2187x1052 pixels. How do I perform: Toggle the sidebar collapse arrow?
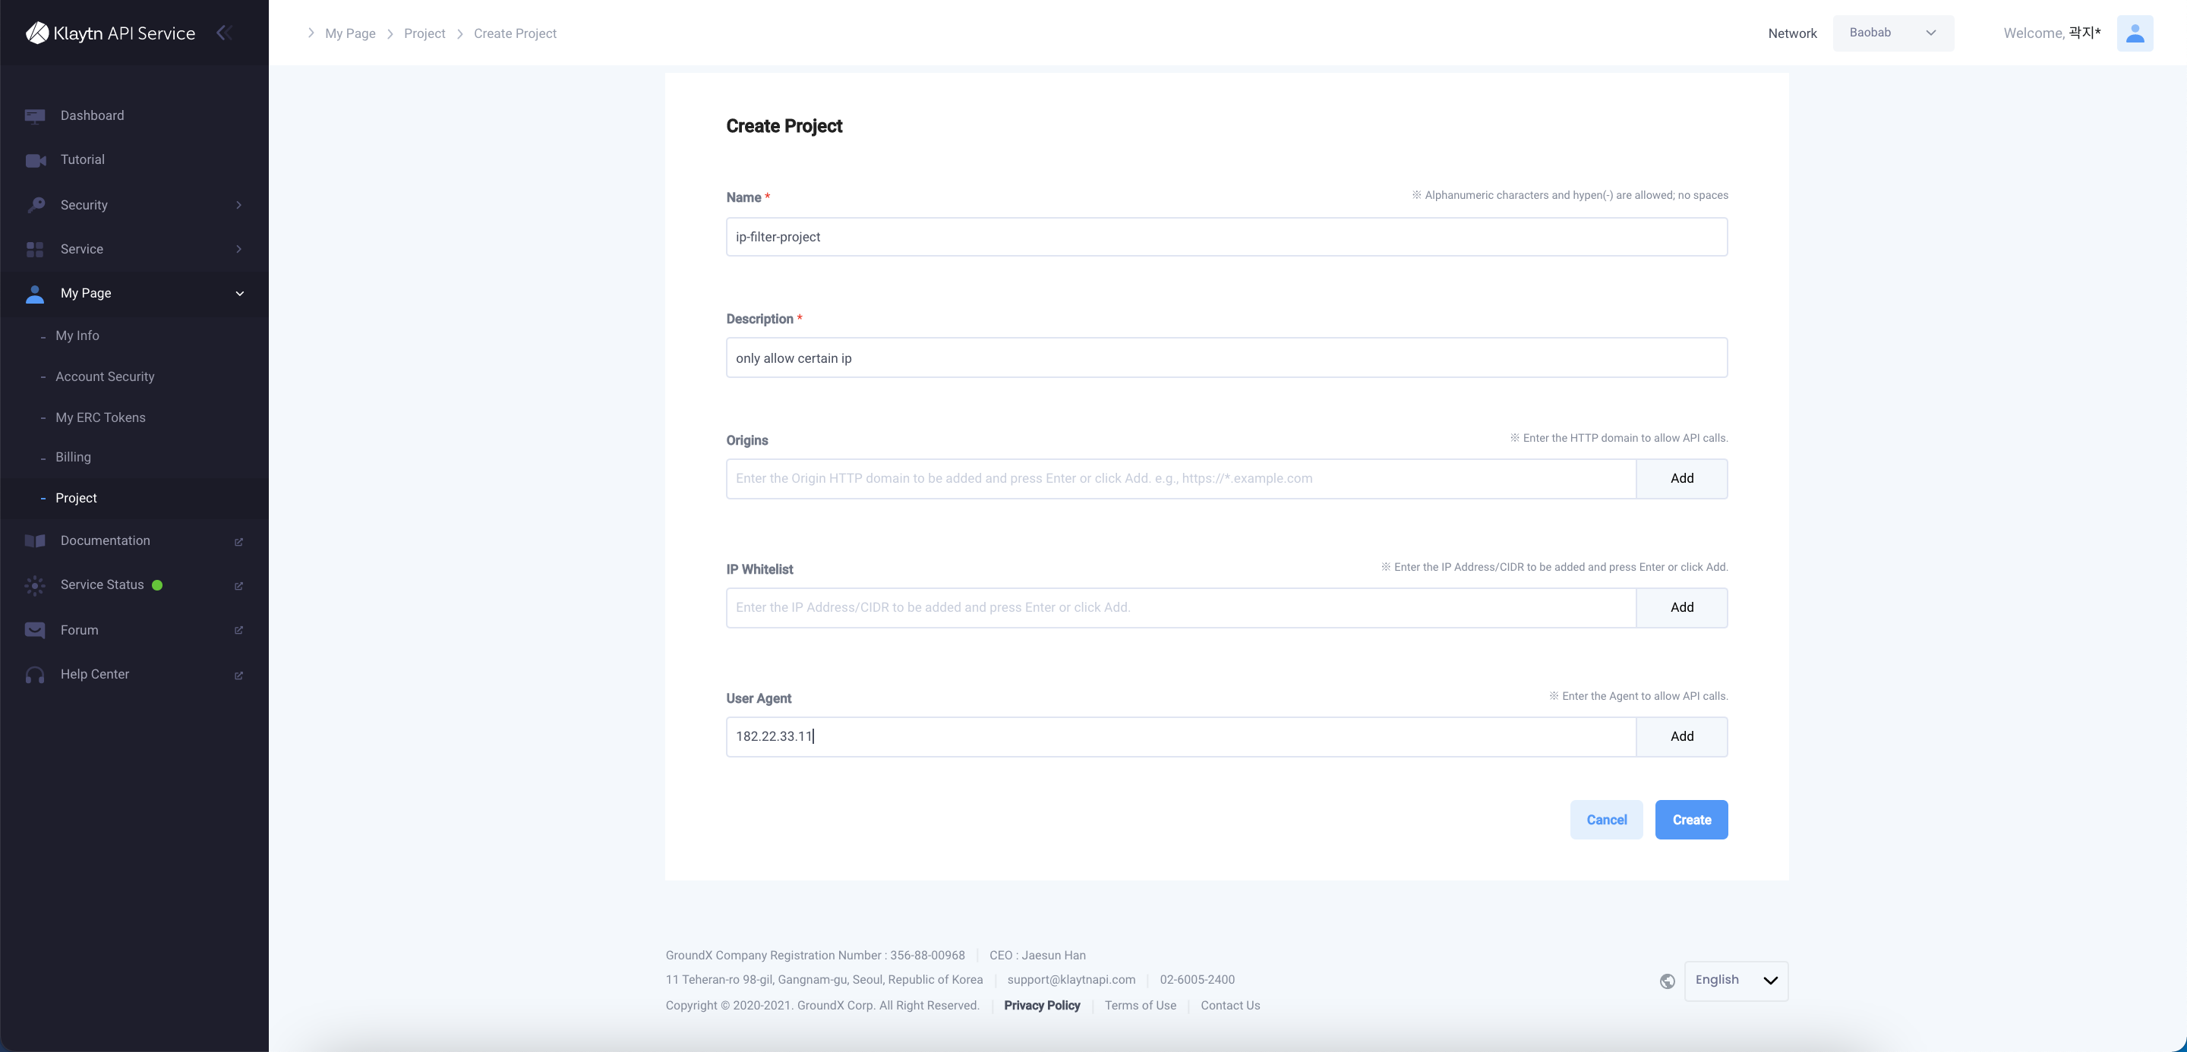[x=225, y=32]
